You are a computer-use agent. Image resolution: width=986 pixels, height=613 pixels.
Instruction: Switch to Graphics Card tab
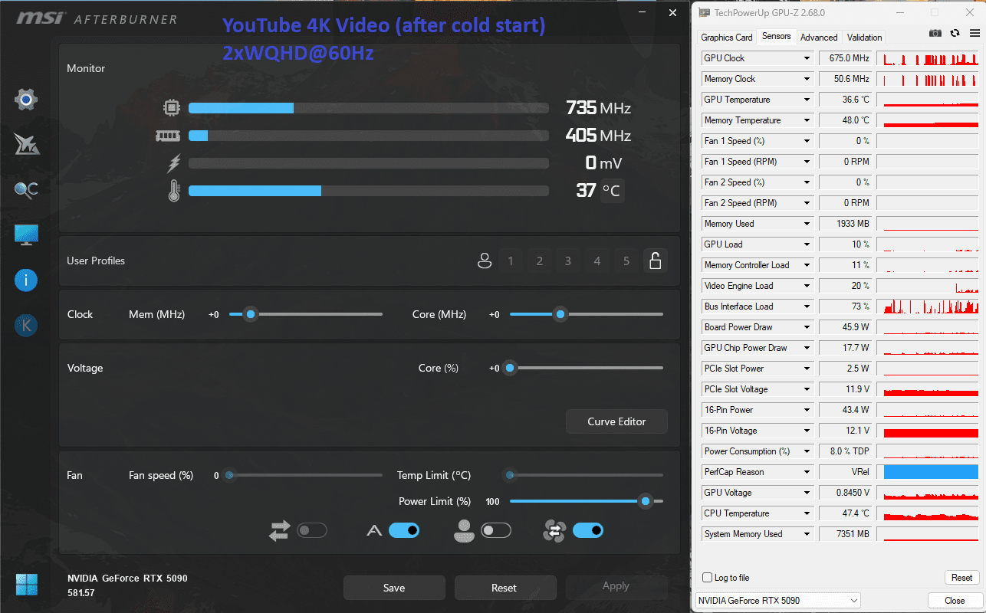(x=727, y=38)
